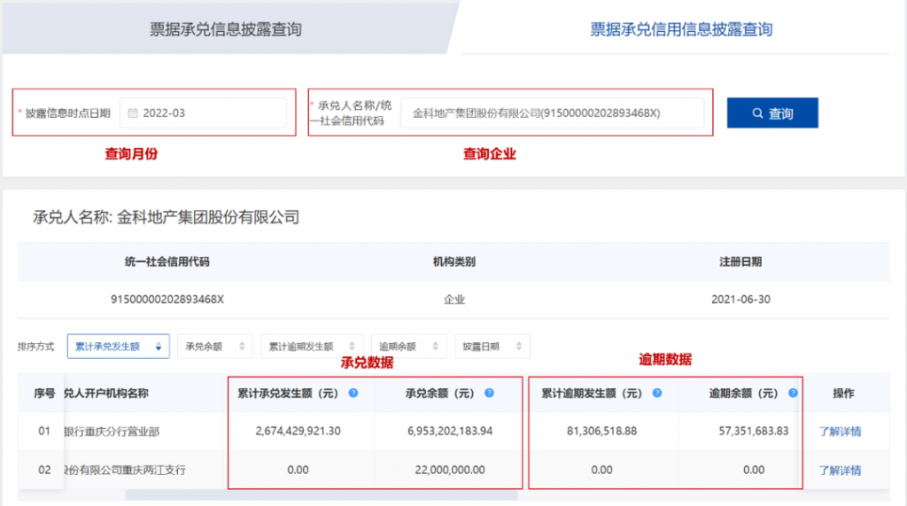Screen dimensions: 907x506
Task: Click the 操作 column header
Action: click(843, 393)
